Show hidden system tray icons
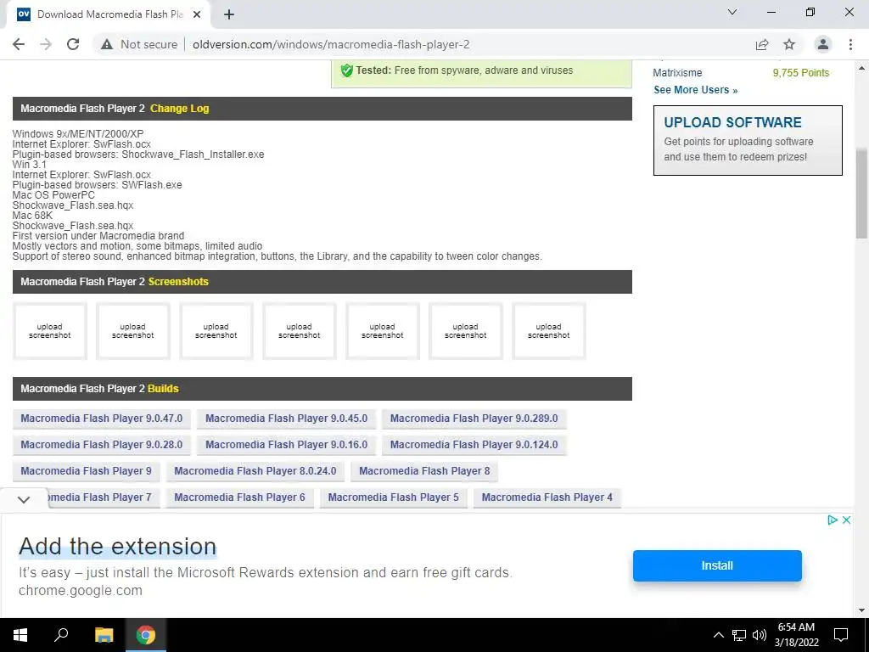The width and height of the screenshot is (869, 652). tap(718, 635)
